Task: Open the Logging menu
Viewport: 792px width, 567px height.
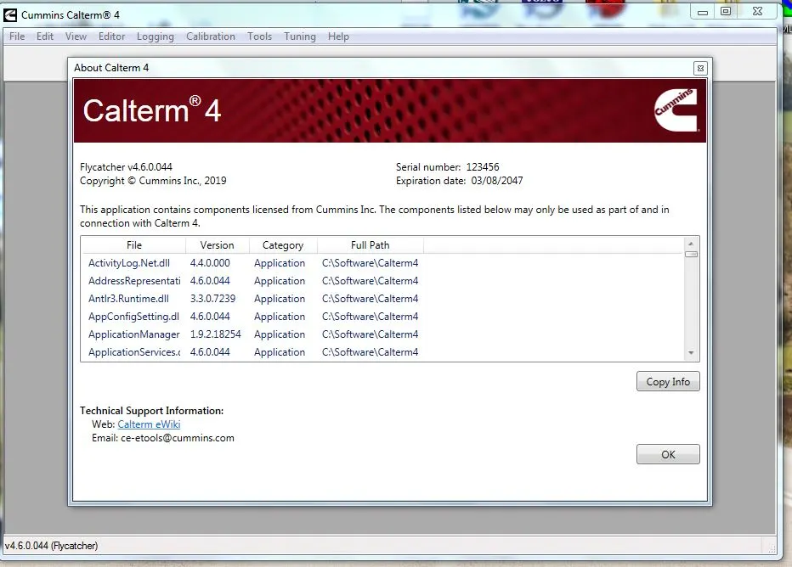Action: (155, 36)
